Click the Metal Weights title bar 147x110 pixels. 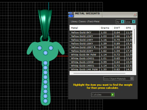pyautogui.click(x=103, y=15)
